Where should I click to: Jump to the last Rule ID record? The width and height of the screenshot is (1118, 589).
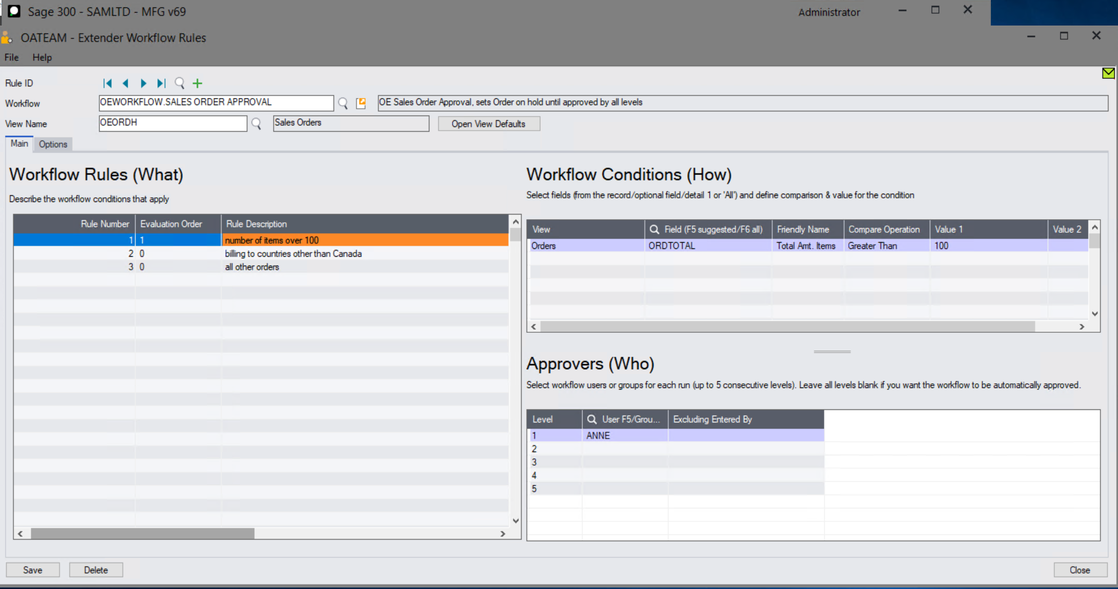click(x=160, y=83)
